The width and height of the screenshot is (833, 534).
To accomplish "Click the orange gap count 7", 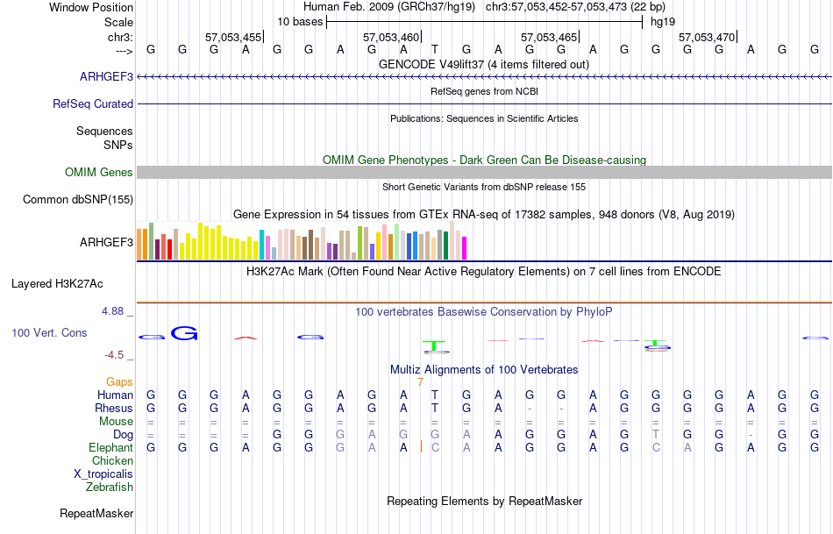I will pyautogui.click(x=420, y=382).
